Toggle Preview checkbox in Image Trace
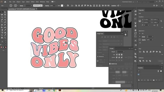The height and width of the screenshot is (92, 164). coord(98,65)
